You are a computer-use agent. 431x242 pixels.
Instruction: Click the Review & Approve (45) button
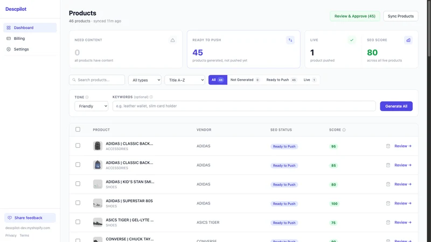click(354, 16)
